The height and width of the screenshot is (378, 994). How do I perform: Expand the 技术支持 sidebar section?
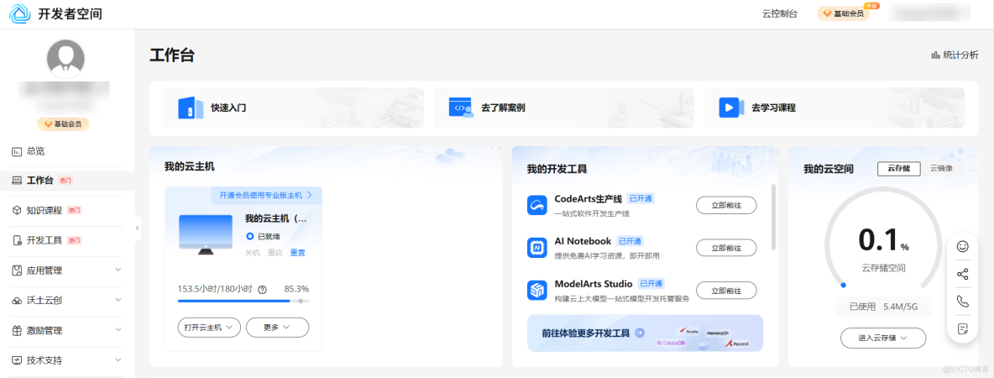(x=118, y=360)
